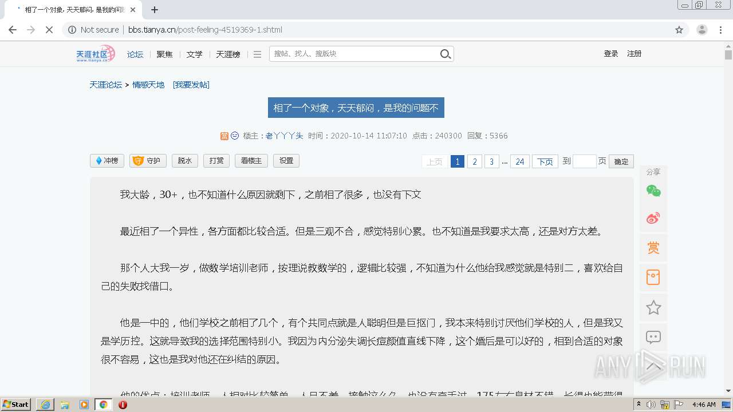The height and width of the screenshot is (412, 733).
Task: Focus the forum search input box
Action: (354, 54)
